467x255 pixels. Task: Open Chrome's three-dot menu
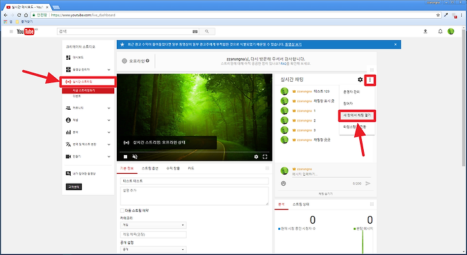461,15
